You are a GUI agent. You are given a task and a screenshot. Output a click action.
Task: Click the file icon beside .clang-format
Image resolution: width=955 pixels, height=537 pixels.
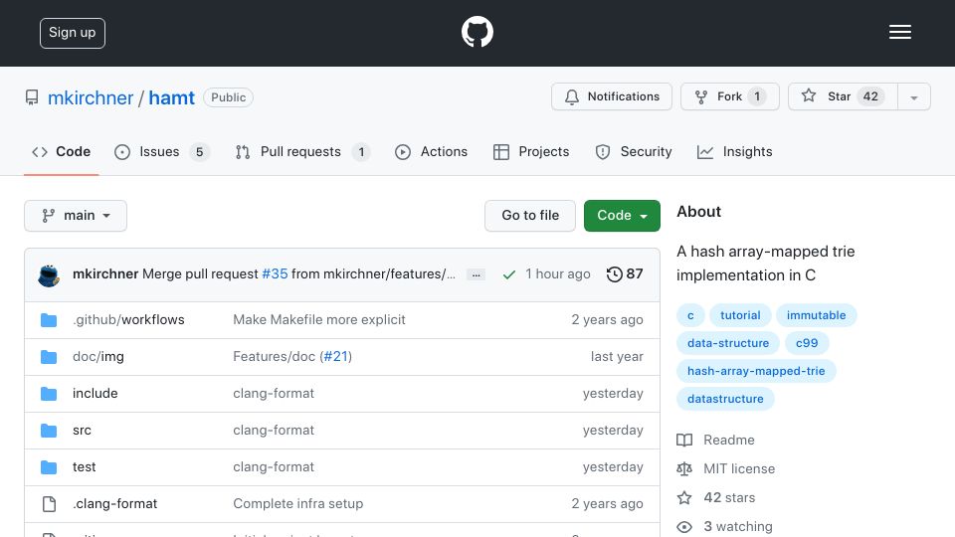[49, 504]
